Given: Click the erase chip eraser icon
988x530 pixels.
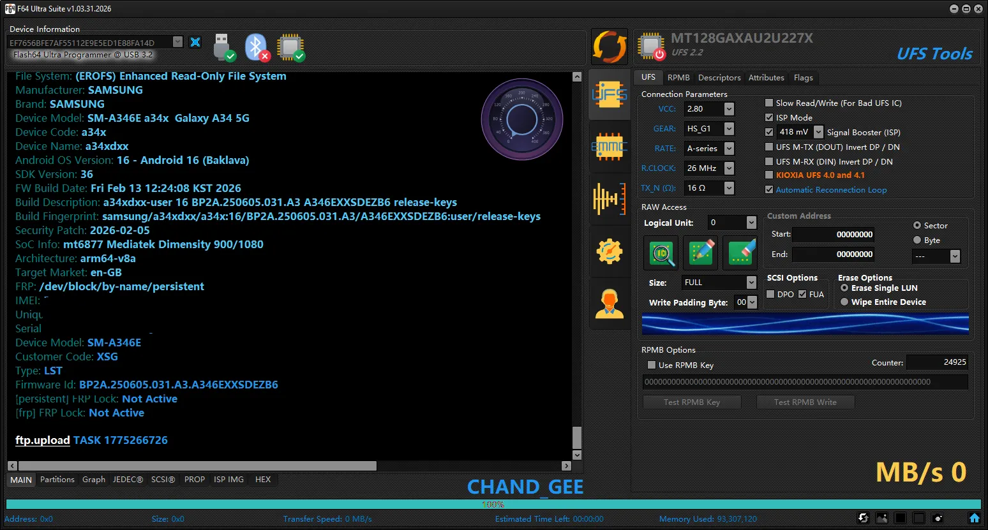Looking at the screenshot, I should click(740, 253).
